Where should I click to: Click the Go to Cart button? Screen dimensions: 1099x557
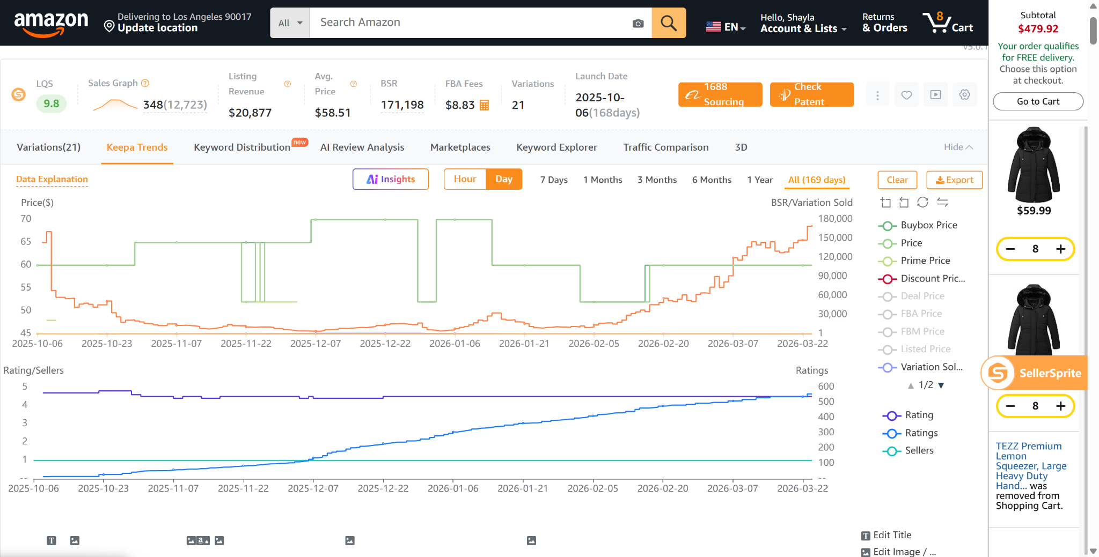[x=1037, y=101]
